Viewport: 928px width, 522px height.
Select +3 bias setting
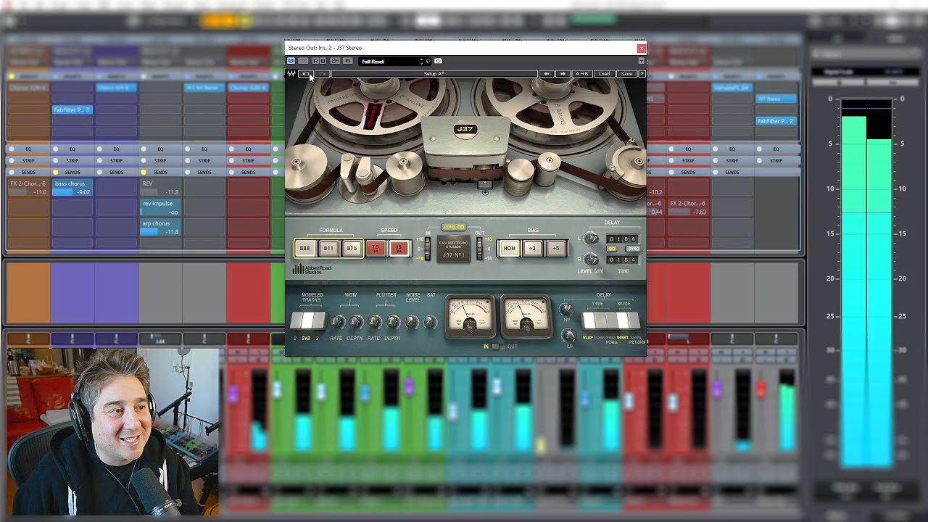(x=533, y=249)
